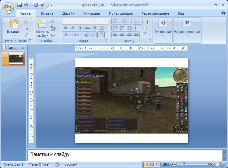The image size is (228, 168).
Task: Open the Office button menu
Action: (8, 8)
